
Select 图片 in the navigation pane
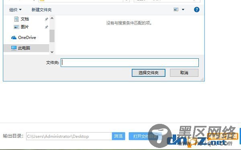pyautogui.click(x=25, y=27)
